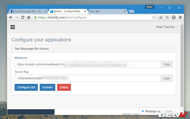This screenshot has width=190, height=119.
Task: Close the New Tab tab
Action: 125,11
